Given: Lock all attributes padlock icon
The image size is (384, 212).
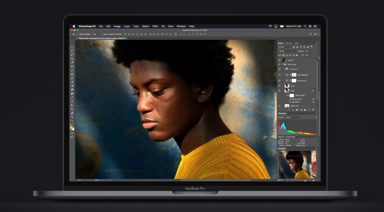Looking at the screenshot, I should (x=297, y=55).
